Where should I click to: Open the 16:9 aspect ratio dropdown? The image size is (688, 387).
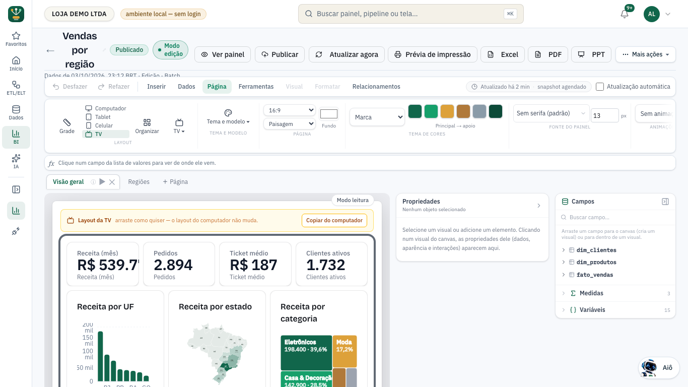[x=290, y=110]
